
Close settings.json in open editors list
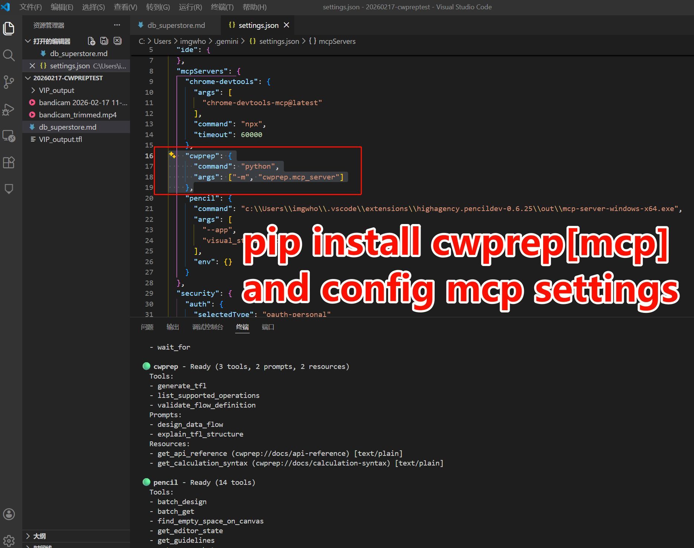coord(32,66)
